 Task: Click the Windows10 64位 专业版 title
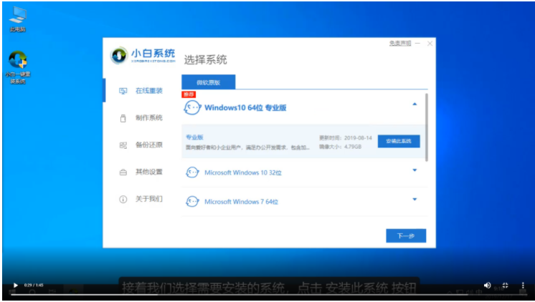[245, 107]
